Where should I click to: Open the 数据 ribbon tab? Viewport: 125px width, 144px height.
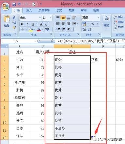tap(71, 10)
